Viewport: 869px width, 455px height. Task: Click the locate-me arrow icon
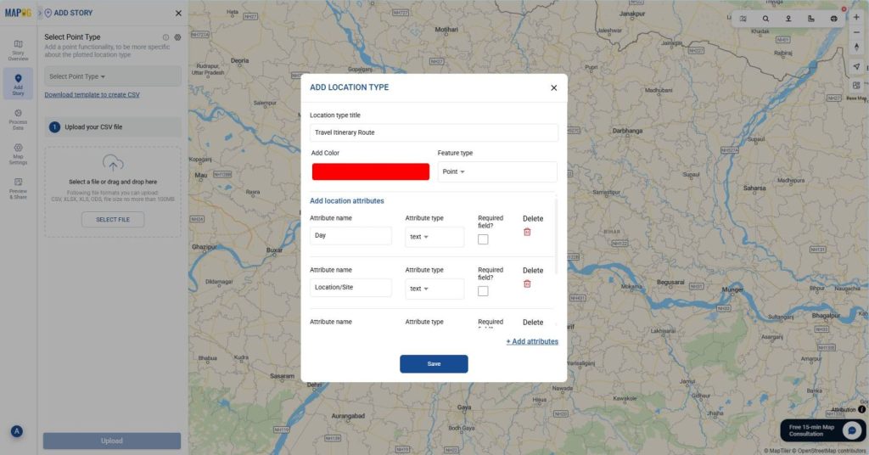coord(856,66)
